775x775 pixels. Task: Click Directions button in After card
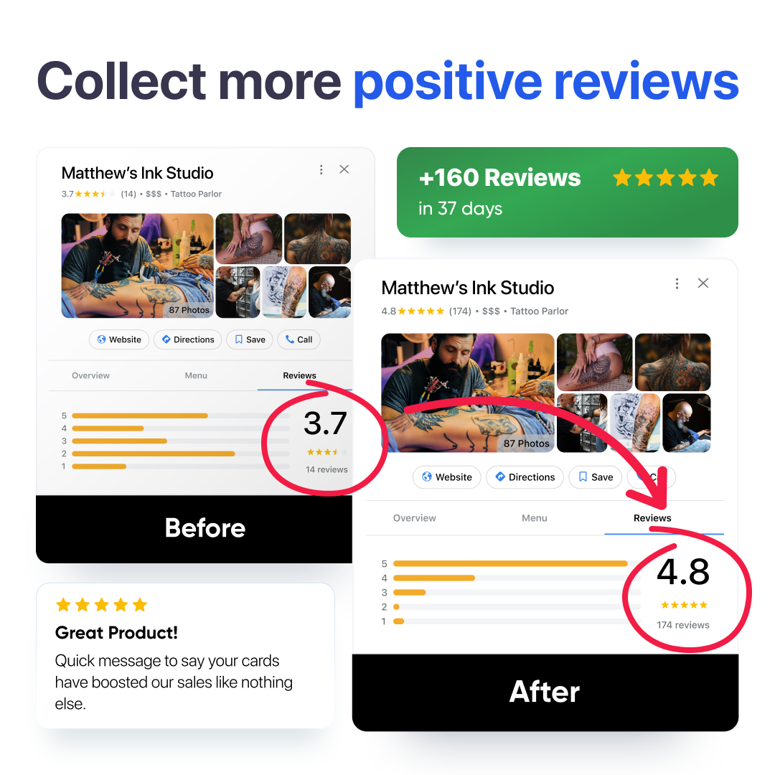coord(525,477)
